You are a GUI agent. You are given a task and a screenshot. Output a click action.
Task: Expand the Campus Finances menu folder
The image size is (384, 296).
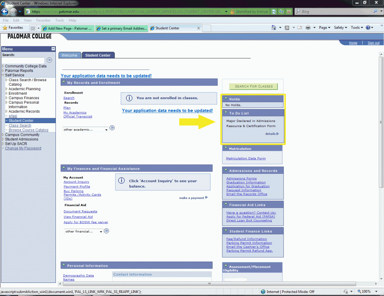6,98
